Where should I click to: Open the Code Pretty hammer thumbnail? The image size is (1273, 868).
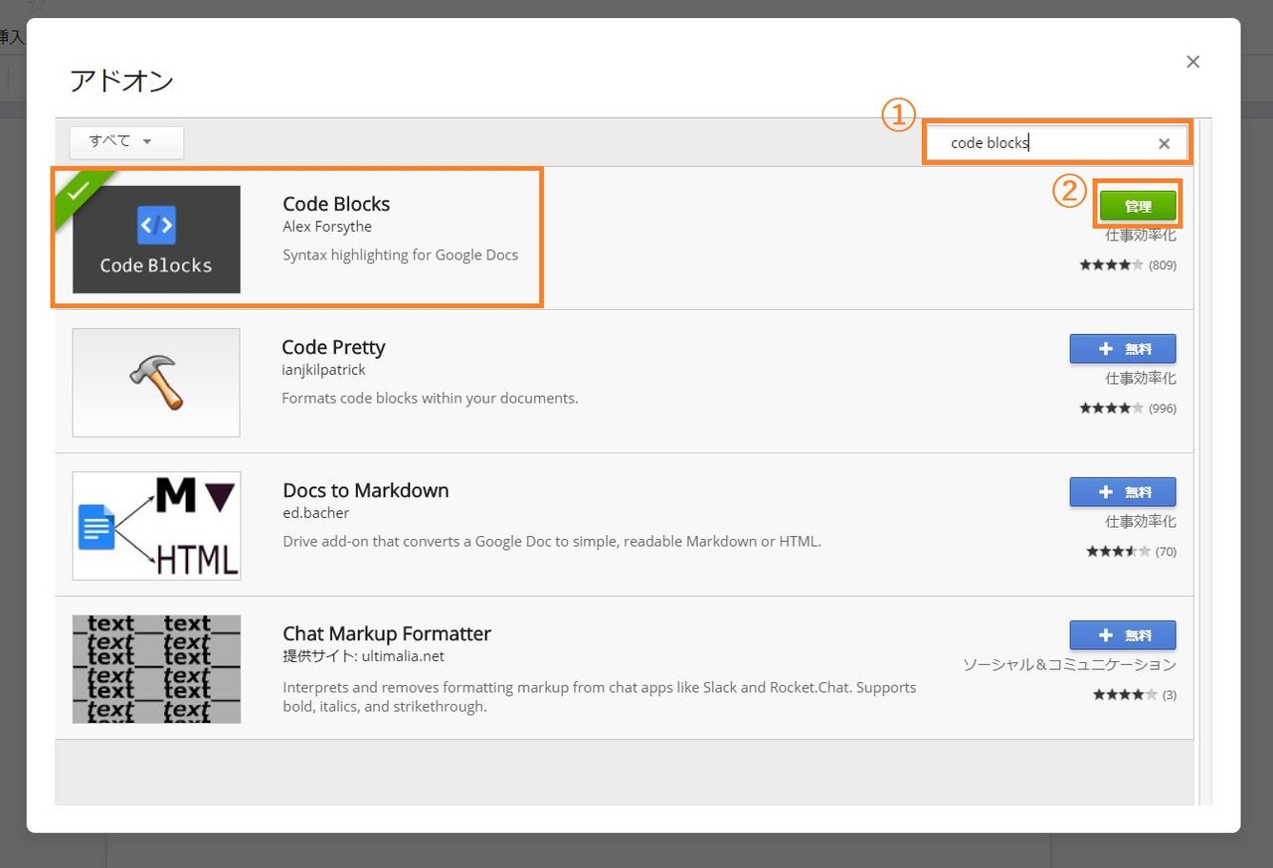click(x=156, y=383)
